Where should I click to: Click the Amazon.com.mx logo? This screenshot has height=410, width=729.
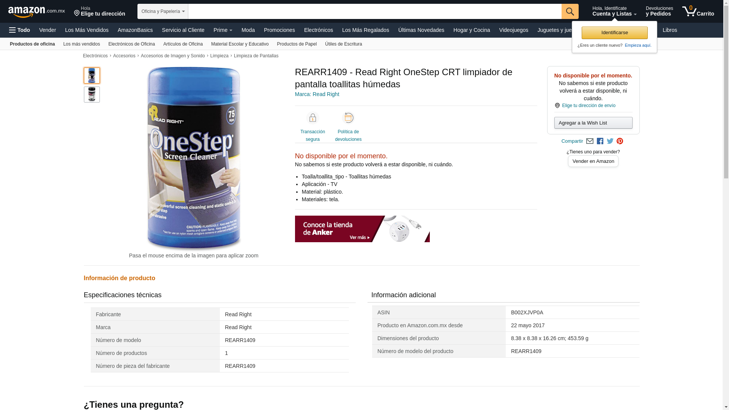(36, 12)
